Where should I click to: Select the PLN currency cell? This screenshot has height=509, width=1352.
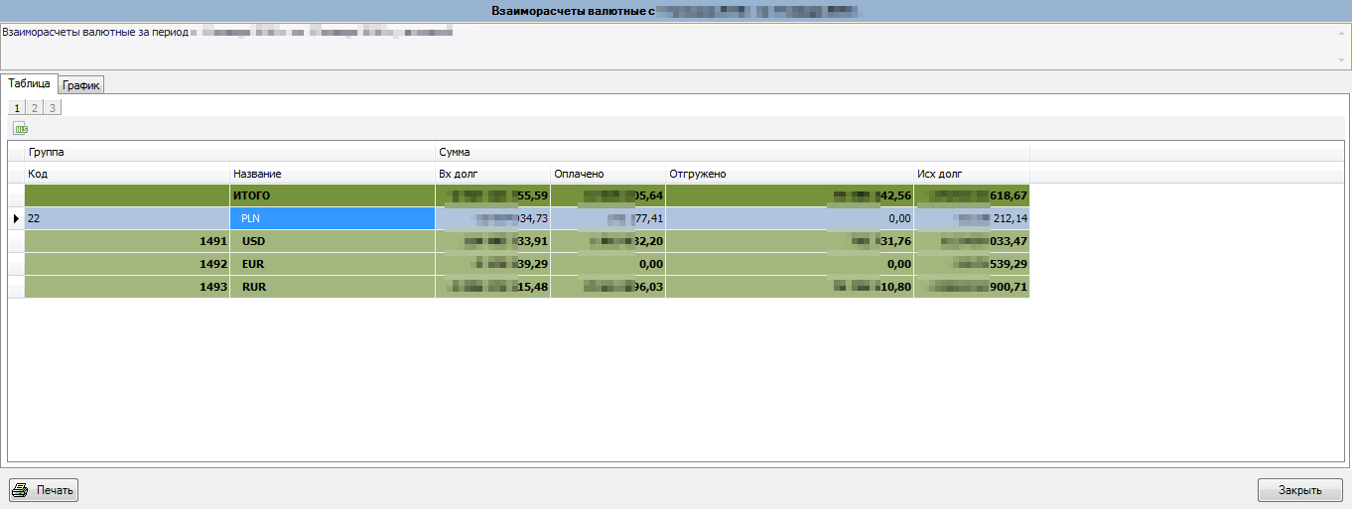click(332, 218)
